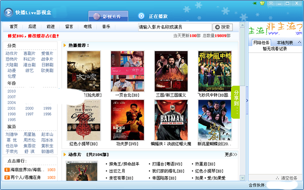
Task: Select 欧美剧 category link
Action: [x=47, y=70]
